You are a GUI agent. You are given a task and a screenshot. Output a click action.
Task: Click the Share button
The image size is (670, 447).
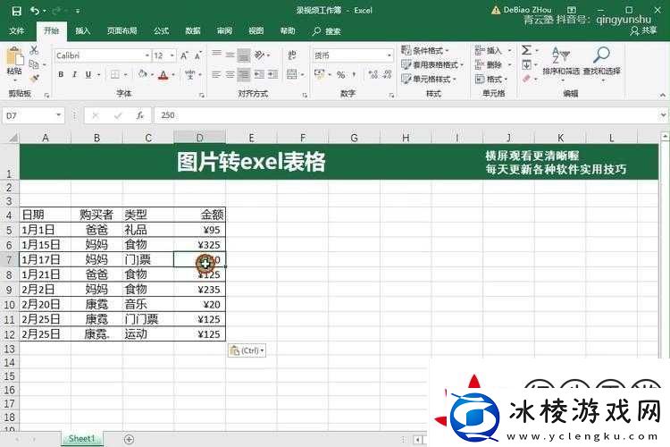coord(643,30)
